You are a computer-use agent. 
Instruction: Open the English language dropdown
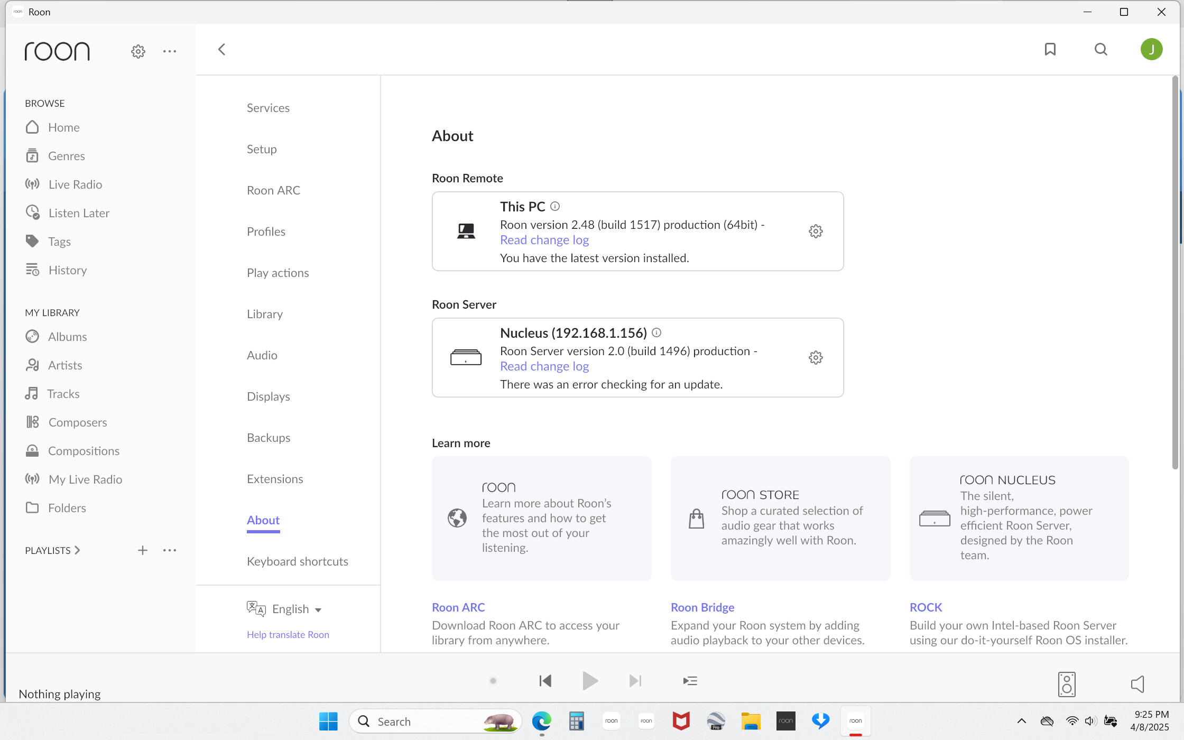click(x=285, y=609)
